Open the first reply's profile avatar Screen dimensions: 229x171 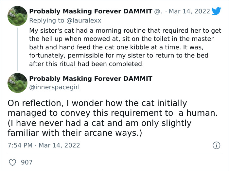tap(17, 16)
